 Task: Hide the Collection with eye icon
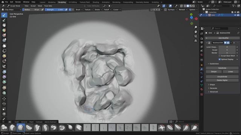[x=235, y=12]
